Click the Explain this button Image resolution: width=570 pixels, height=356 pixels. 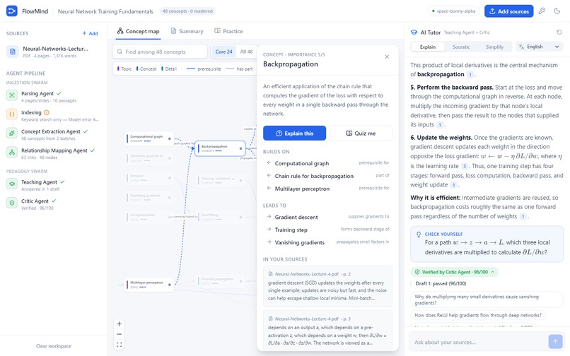[294, 133]
